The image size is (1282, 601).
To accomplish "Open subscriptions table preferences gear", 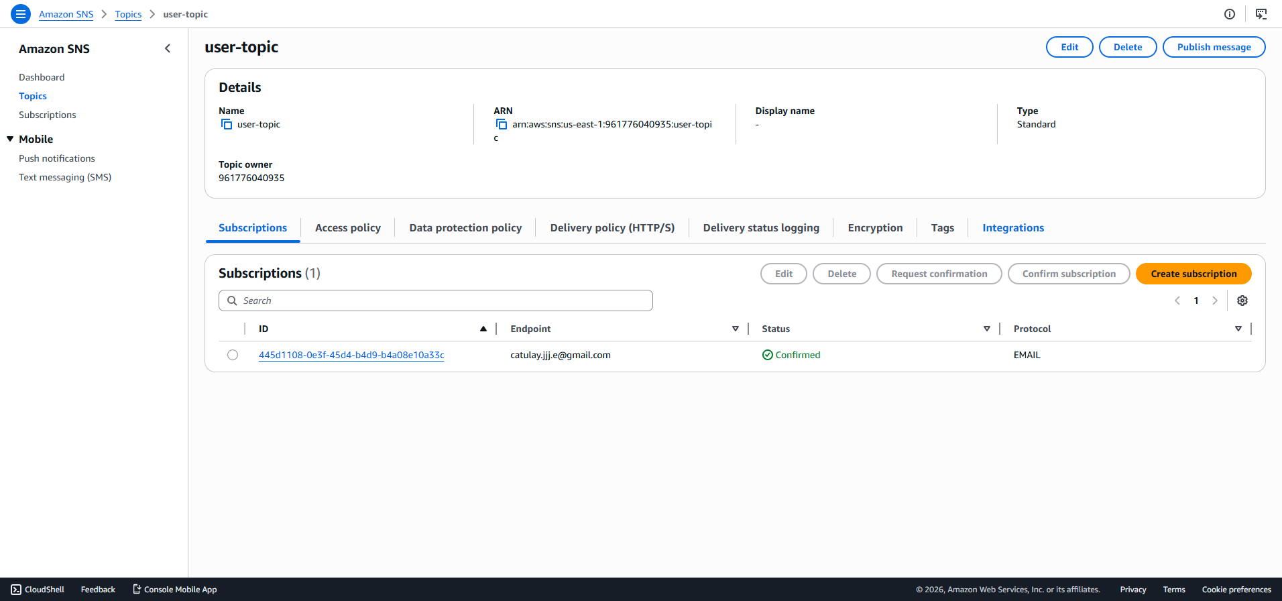I will point(1242,300).
